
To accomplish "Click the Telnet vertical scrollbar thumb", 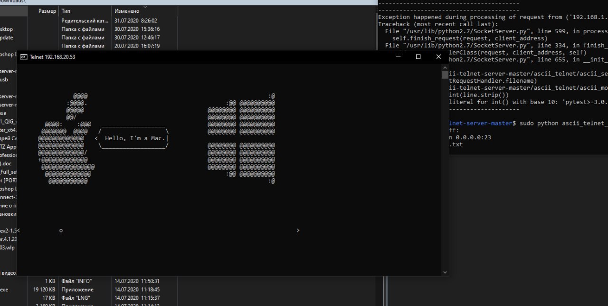I will [445, 75].
